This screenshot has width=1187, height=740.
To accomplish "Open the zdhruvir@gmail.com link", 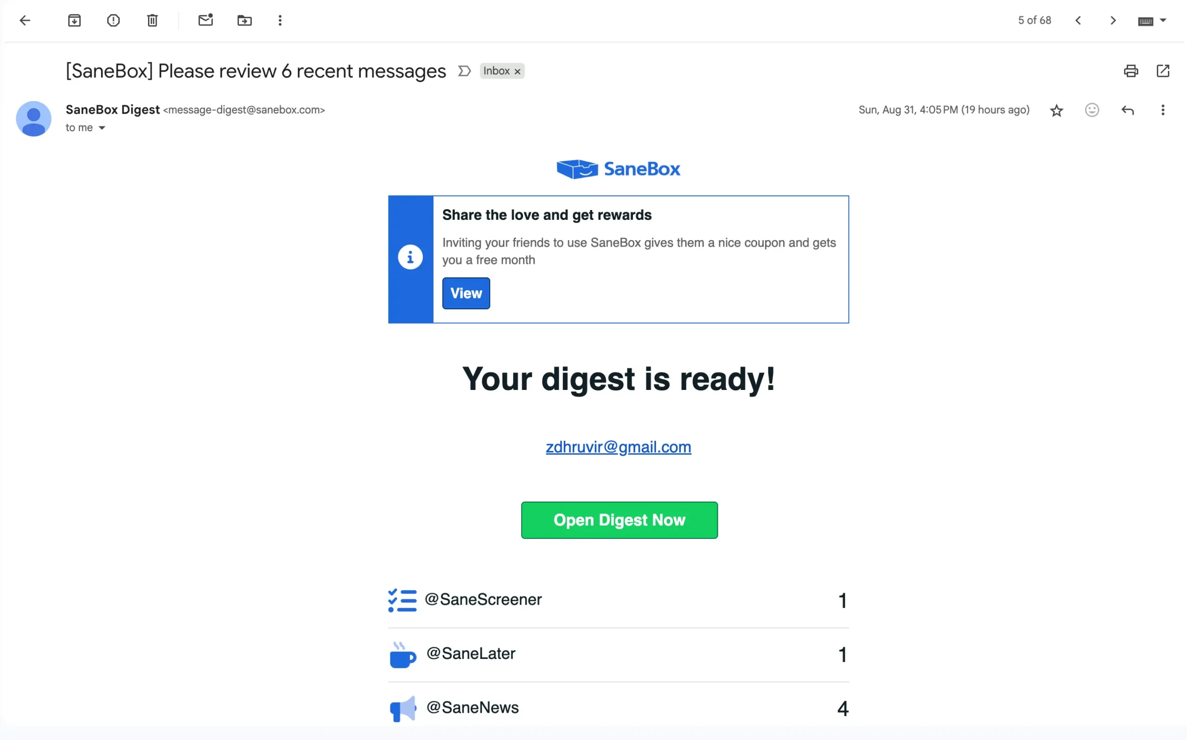I will point(619,447).
